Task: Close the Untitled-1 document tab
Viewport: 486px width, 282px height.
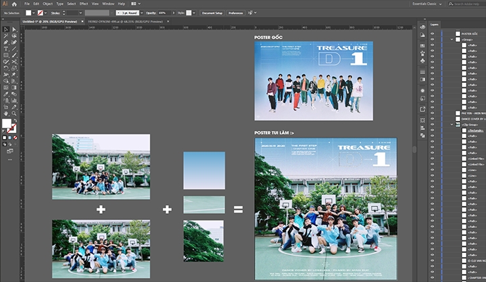Action: (x=82, y=22)
